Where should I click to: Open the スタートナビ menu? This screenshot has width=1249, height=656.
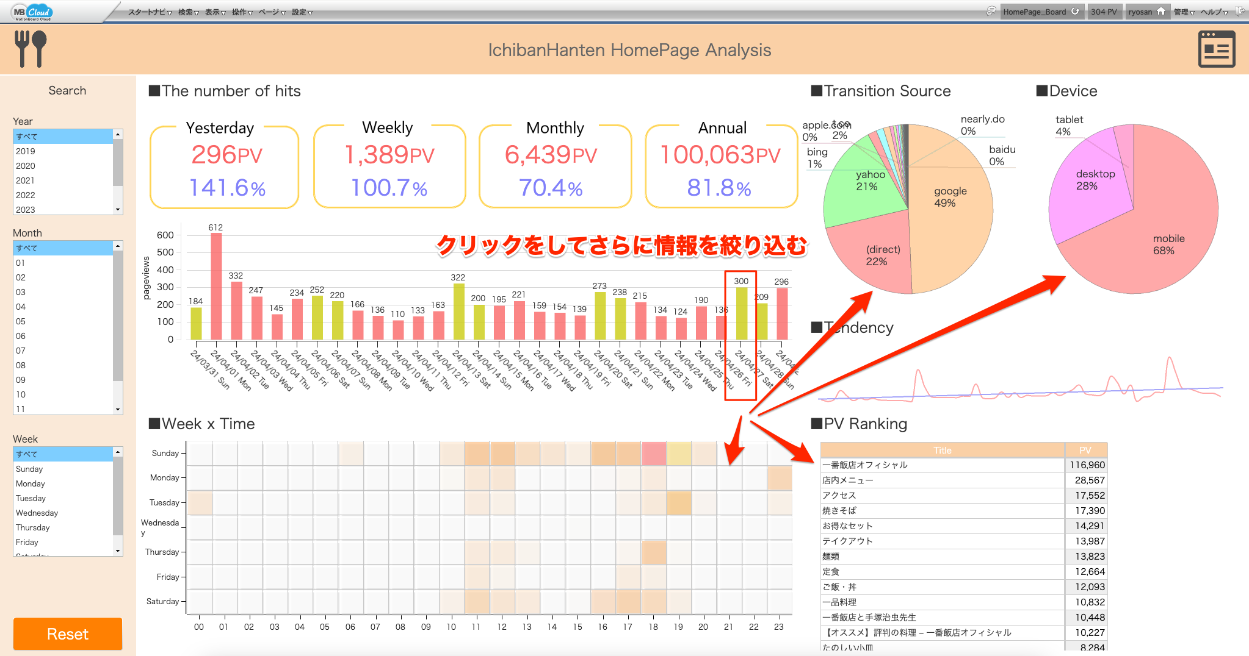tap(147, 12)
